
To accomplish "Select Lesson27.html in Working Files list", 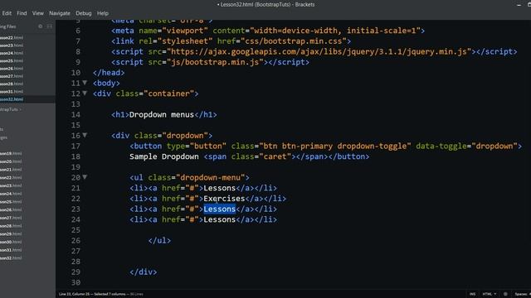I will [12, 76].
